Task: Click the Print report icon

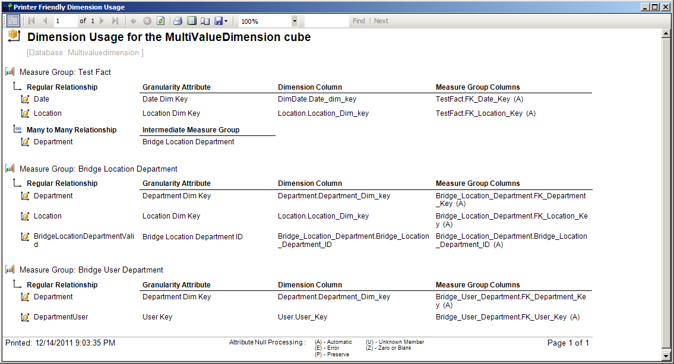Action: 178,20
